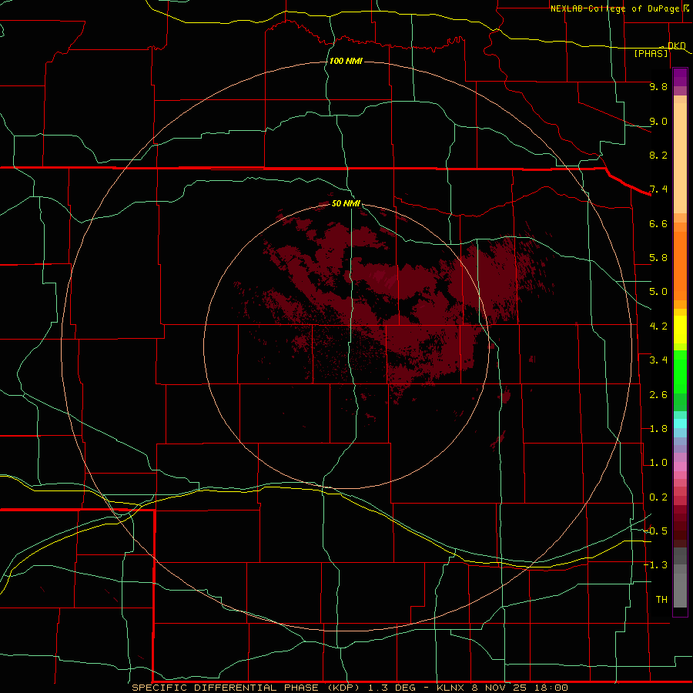Click the 8.2 value on color scale
Viewport: 693px width, 693px height.
coord(658,155)
